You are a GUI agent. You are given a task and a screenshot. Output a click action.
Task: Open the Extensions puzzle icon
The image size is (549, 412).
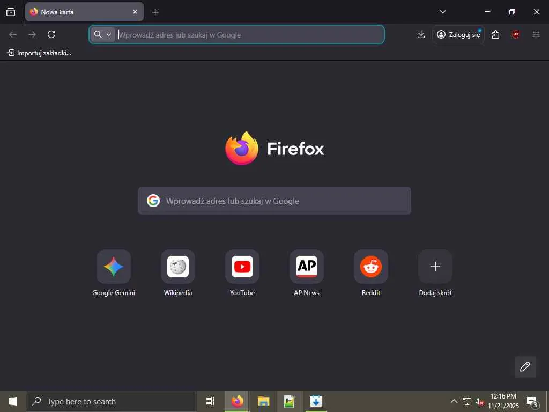495,34
